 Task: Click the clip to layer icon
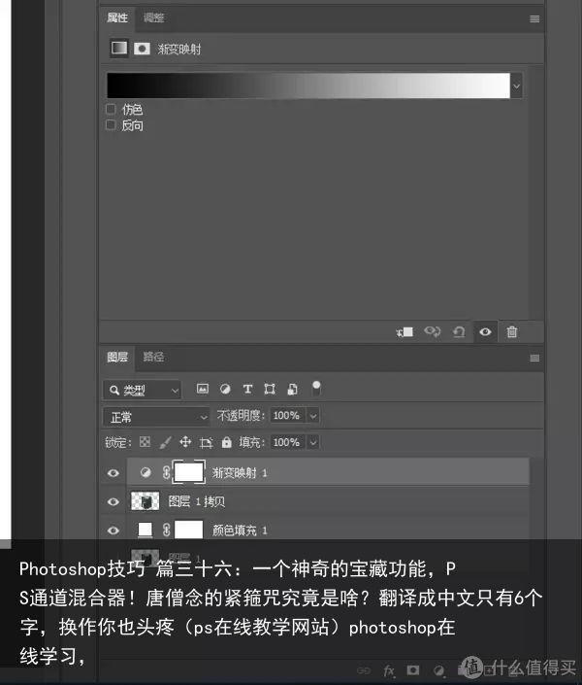pos(404,332)
